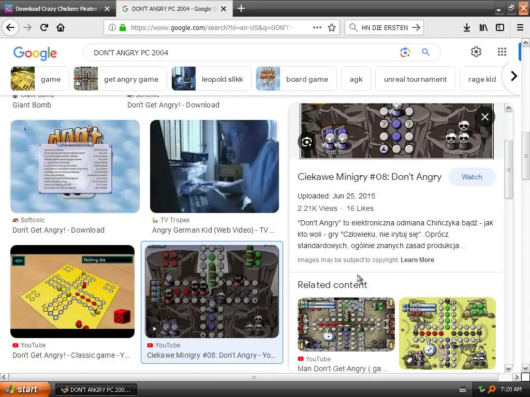Viewport: 530px width, 397px height.
Task: Click the browser forward arrow
Action: point(27,27)
